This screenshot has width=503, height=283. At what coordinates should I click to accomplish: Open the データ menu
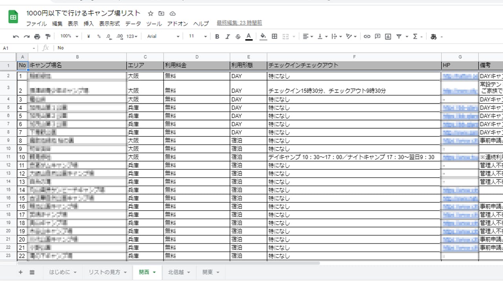(133, 24)
